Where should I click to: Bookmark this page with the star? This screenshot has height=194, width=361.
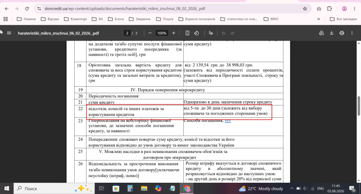305,8
